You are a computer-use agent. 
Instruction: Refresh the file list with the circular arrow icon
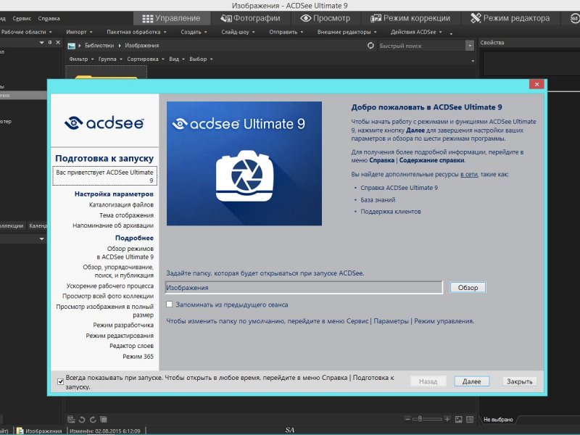(370, 46)
